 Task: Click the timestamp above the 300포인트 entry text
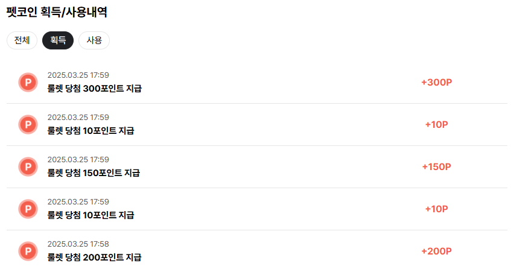coord(78,75)
